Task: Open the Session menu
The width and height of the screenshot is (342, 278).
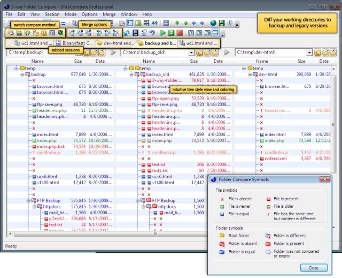Action: click(x=52, y=14)
